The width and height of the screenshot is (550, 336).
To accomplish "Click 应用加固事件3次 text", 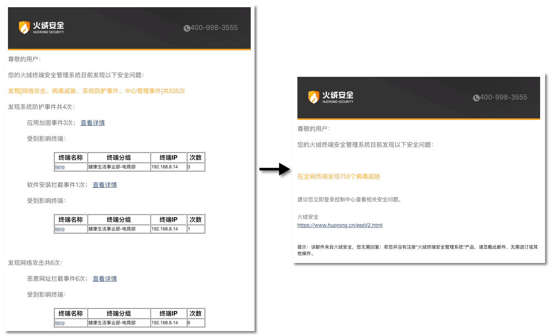I will point(51,123).
